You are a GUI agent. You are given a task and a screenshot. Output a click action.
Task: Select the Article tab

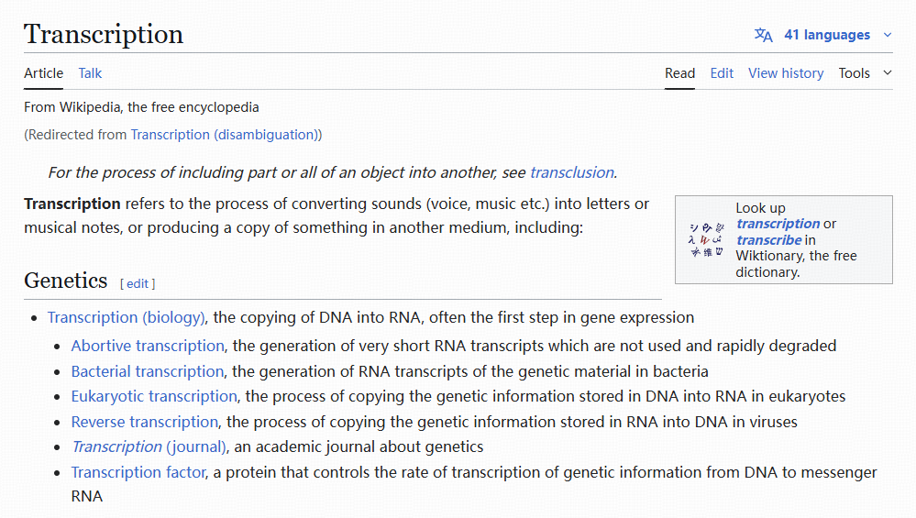[x=43, y=73]
